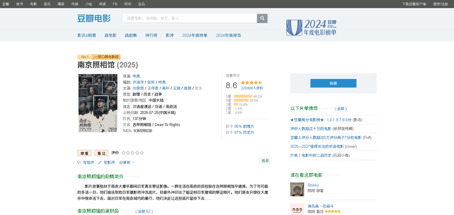Focus the movie search input field
Screen dimensions: 454x215
[x=190, y=18]
